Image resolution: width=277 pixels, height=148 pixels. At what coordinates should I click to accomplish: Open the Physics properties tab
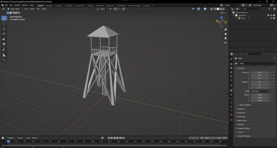[231, 102]
